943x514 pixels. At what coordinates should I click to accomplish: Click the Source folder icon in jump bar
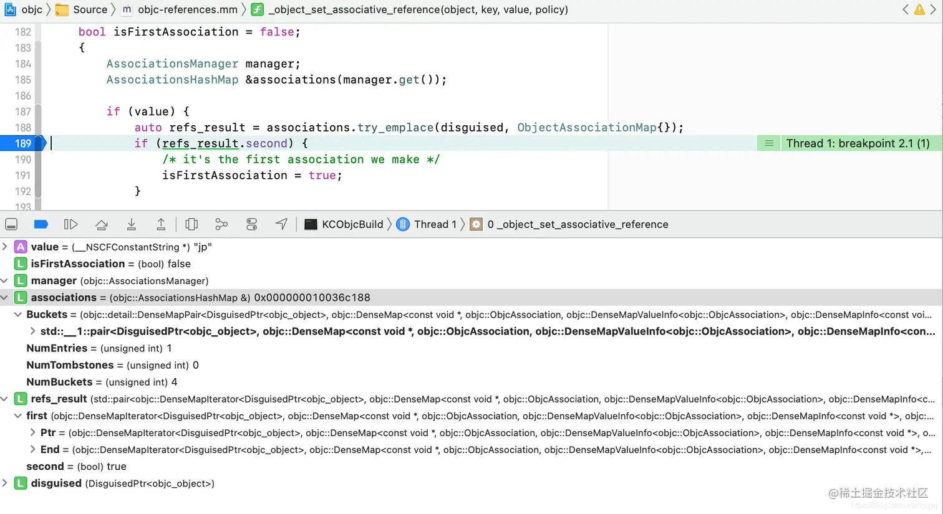[62, 9]
